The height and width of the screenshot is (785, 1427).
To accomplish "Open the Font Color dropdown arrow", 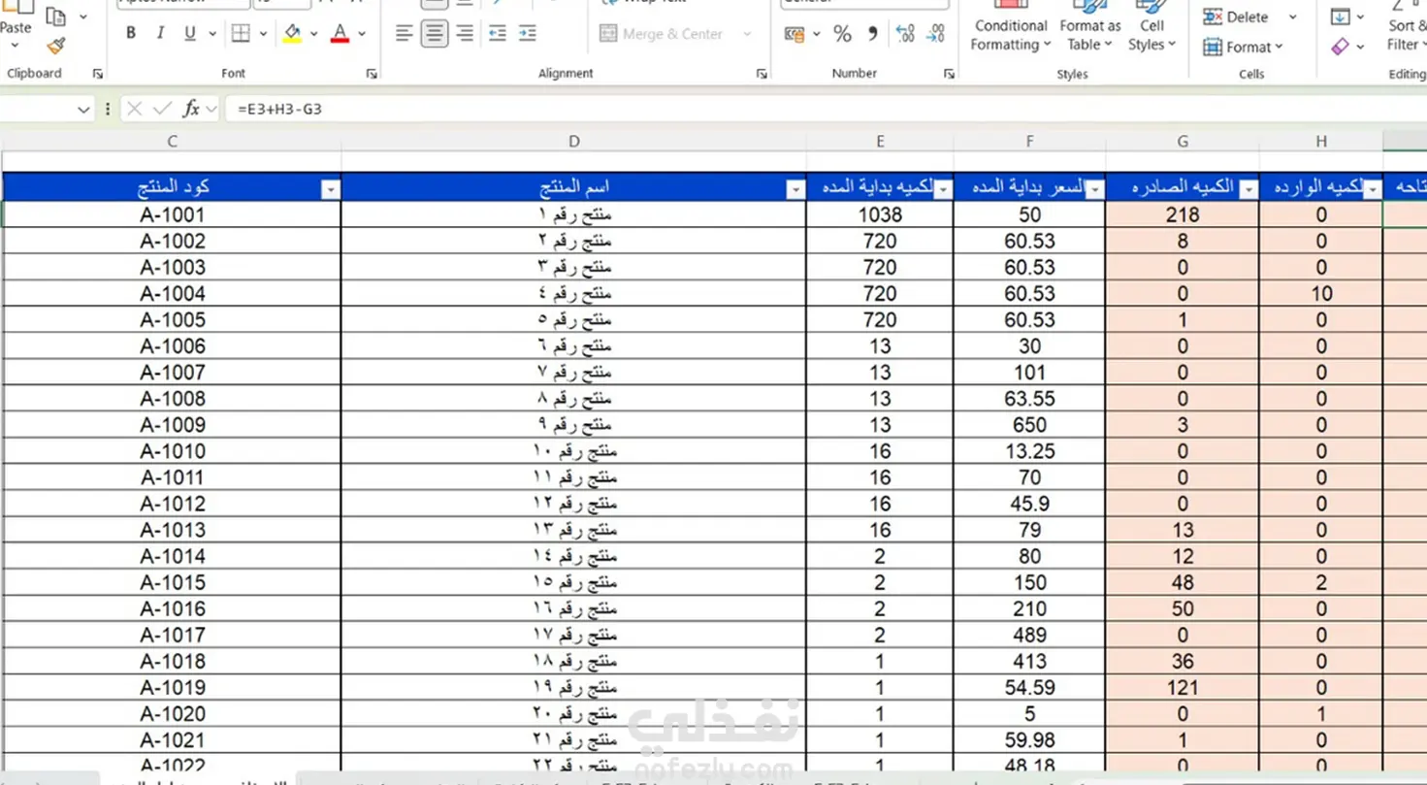I will point(362,33).
